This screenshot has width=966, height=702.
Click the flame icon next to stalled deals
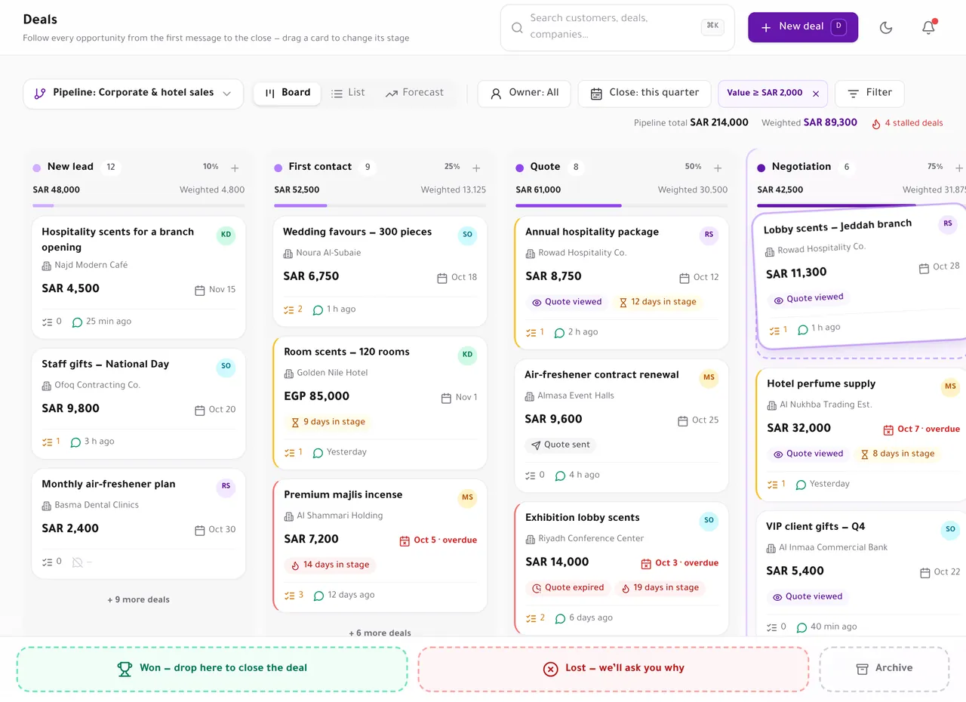click(x=876, y=123)
